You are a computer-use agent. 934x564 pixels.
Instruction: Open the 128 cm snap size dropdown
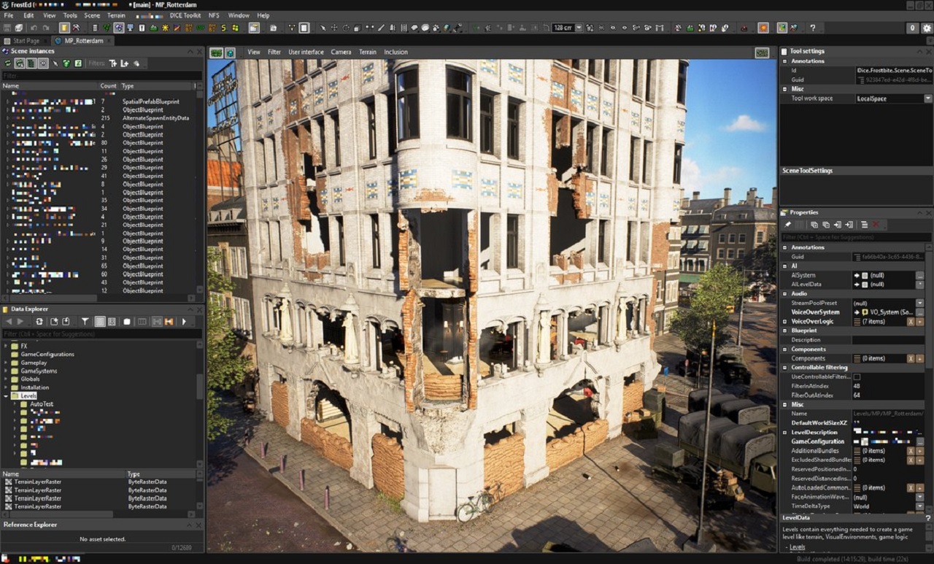click(x=579, y=28)
